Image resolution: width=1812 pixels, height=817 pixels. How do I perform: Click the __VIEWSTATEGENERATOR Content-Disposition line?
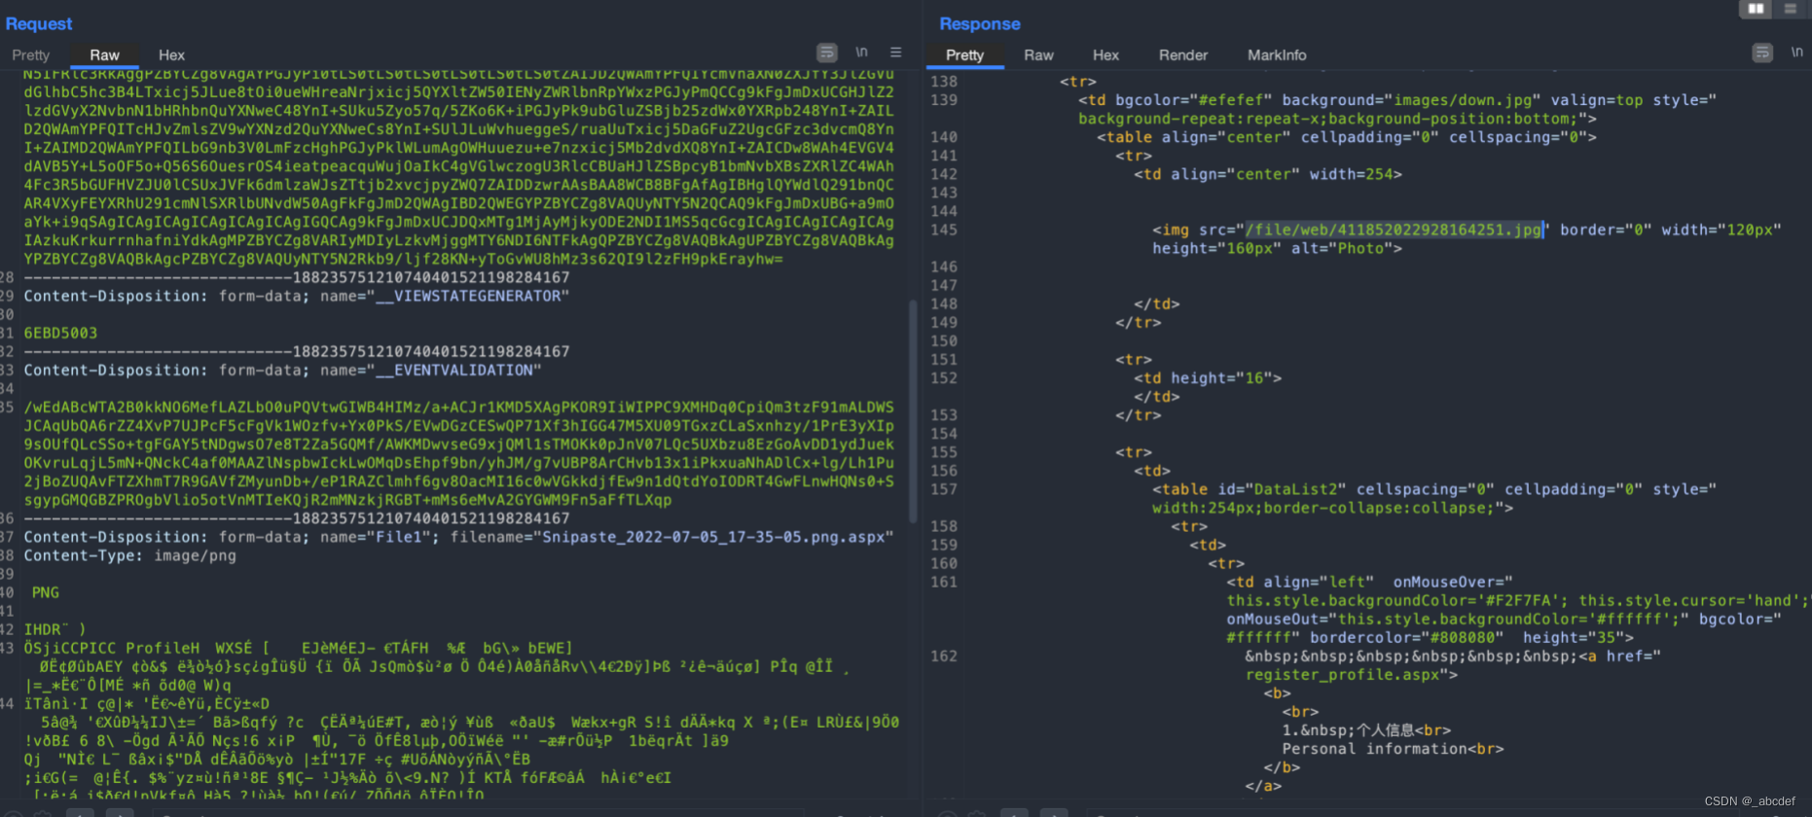296,296
